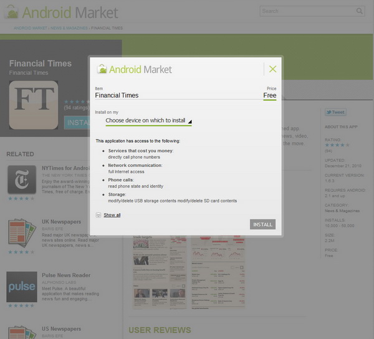Click the Free price in the dialog
The width and height of the screenshot is (374, 339).
(270, 95)
